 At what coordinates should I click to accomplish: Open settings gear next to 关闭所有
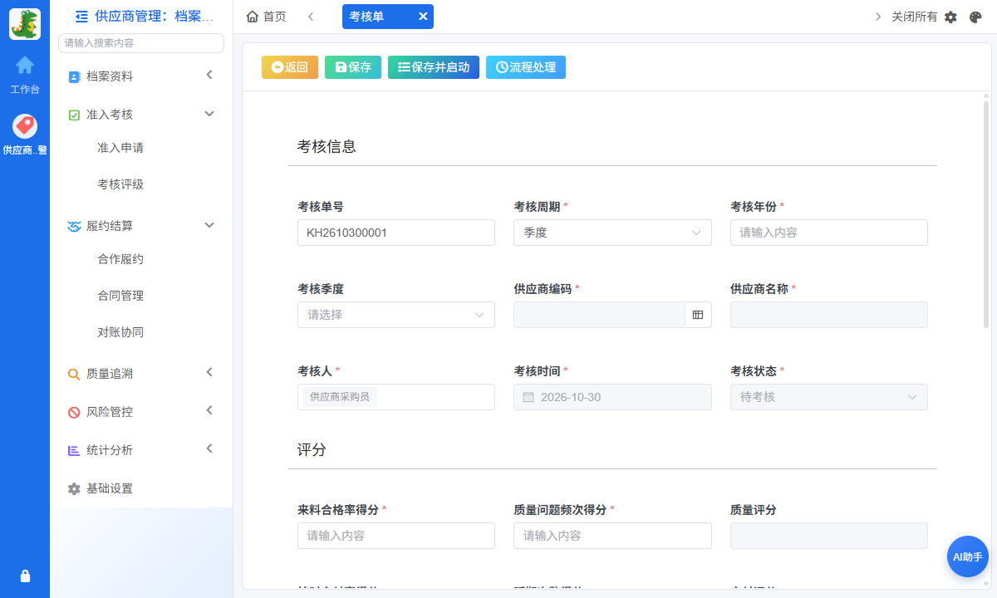tap(951, 17)
